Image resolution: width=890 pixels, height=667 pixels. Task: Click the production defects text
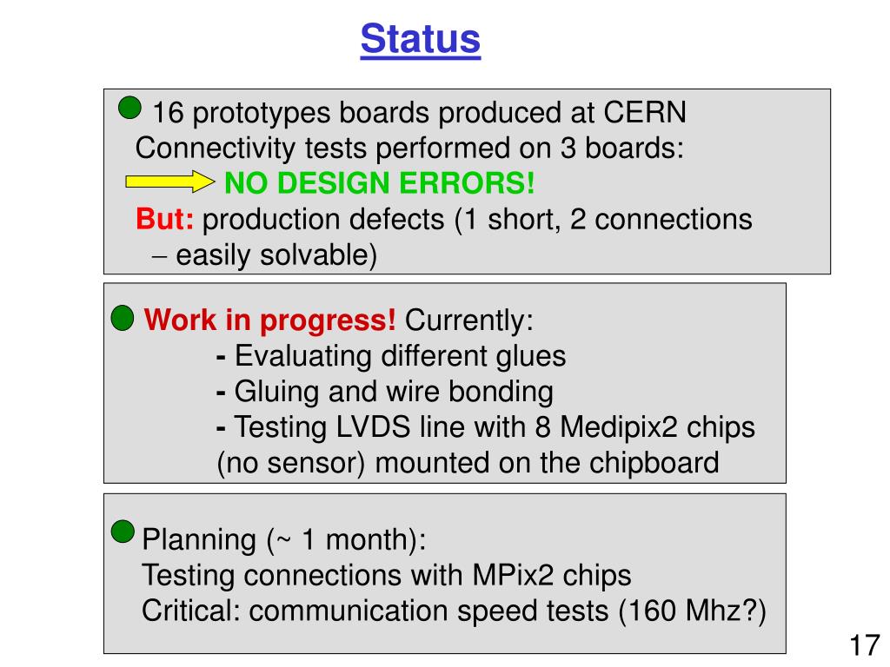323,220
